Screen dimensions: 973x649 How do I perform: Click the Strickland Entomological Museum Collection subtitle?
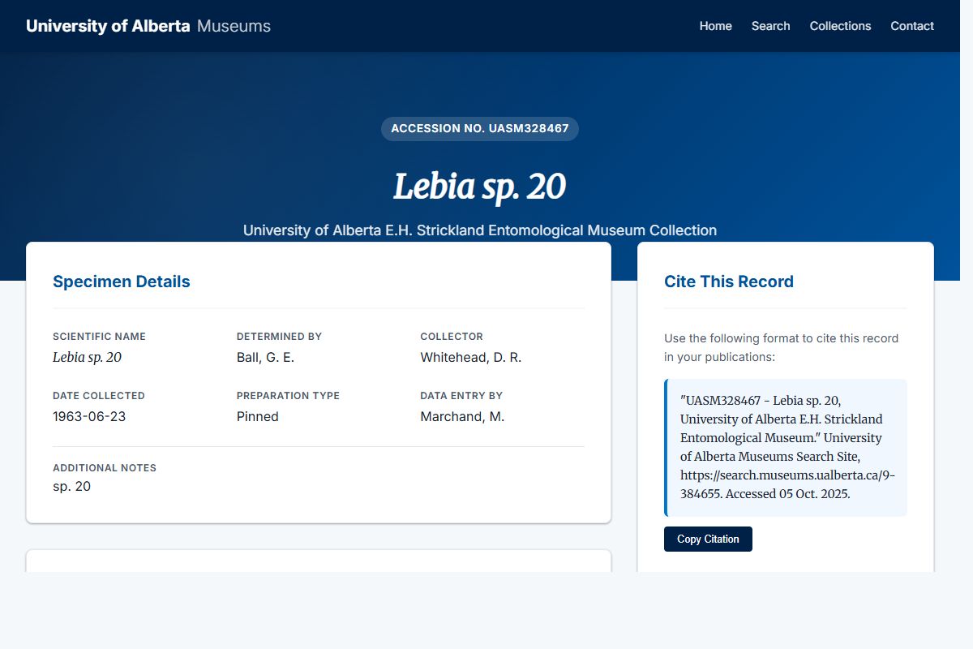pos(480,230)
